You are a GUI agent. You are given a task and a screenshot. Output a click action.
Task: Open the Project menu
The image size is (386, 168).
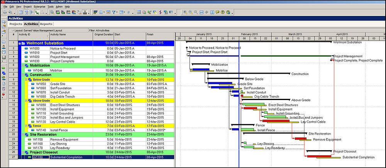[27, 7]
